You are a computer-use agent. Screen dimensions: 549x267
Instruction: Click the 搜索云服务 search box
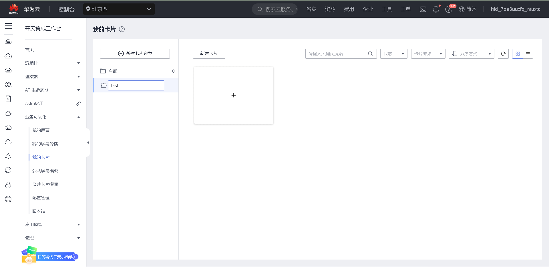pyautogui.click(x=275, y=9)
